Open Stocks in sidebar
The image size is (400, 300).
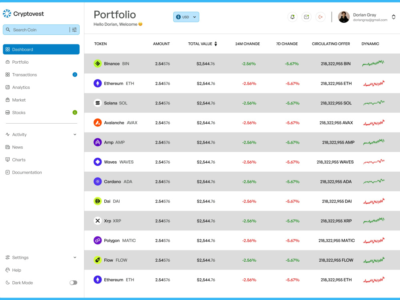click(x=19, y=112)
